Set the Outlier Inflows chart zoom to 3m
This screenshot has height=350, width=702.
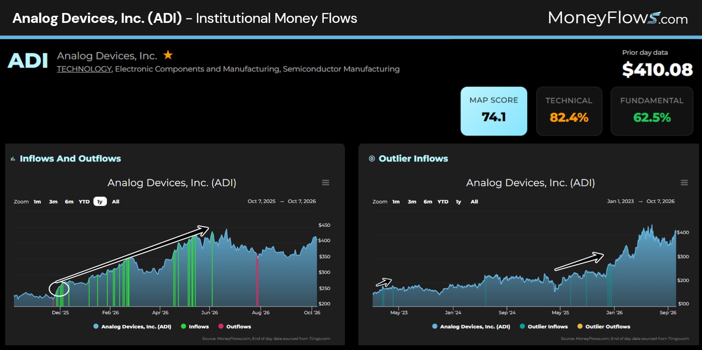point(412,201)
